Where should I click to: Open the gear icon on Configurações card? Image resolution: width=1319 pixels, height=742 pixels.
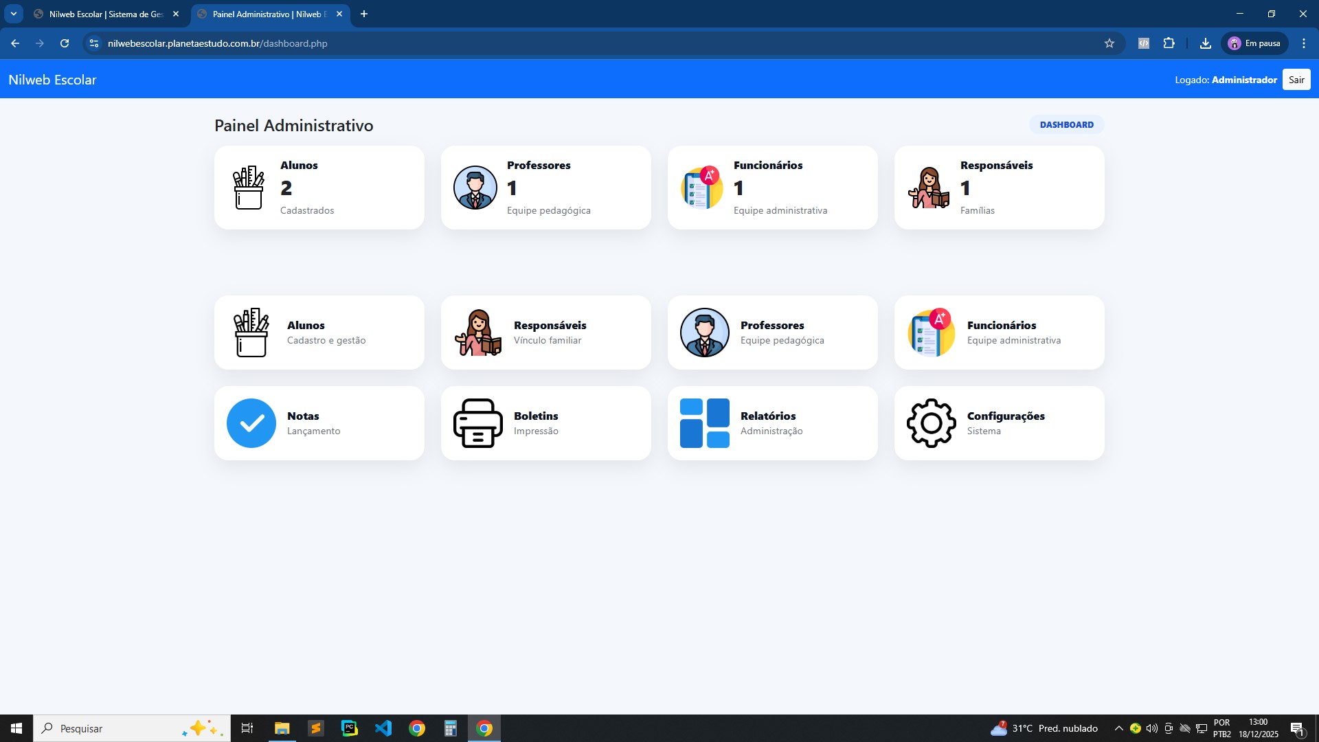point(931,423)
